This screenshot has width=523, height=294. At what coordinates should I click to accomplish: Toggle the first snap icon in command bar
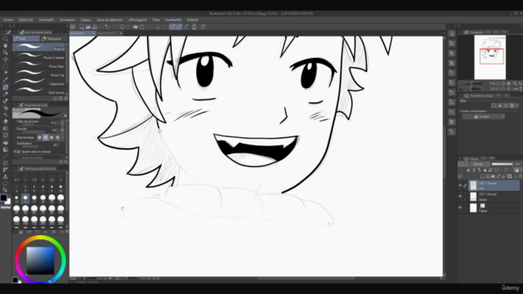click(x=172, y=27)
